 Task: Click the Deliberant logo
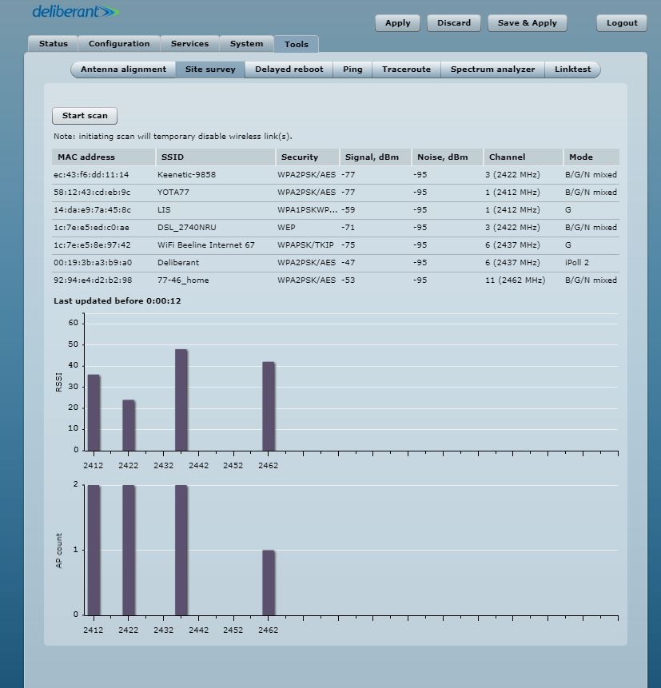pyautogui.click(x=75, y=12)
